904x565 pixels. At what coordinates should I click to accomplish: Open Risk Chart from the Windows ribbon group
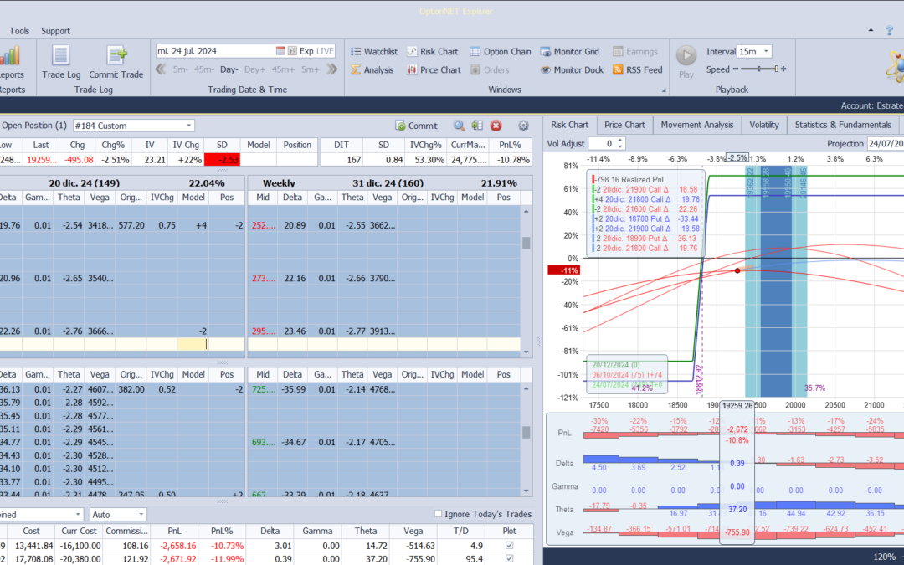tap(433, 51)
